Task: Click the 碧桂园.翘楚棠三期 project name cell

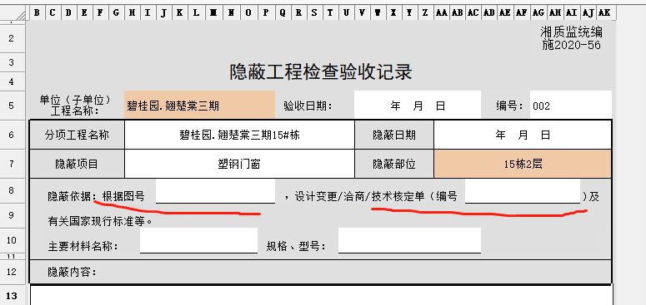Action: pyautogui.click(x=199, y=106)
